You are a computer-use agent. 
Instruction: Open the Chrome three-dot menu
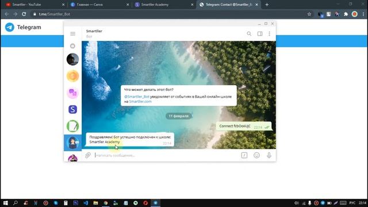point(363,14)
